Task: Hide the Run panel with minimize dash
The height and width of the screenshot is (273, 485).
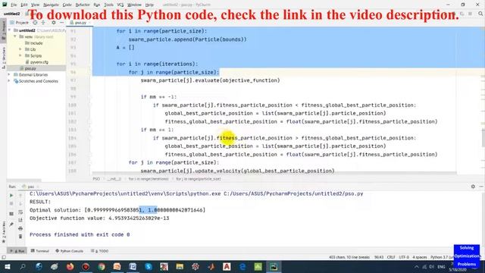Action: (x=481, y=187)
